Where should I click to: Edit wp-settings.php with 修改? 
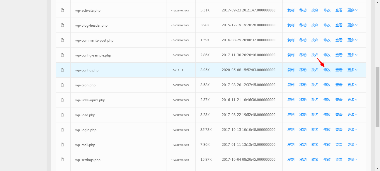[x=327, y=160]
